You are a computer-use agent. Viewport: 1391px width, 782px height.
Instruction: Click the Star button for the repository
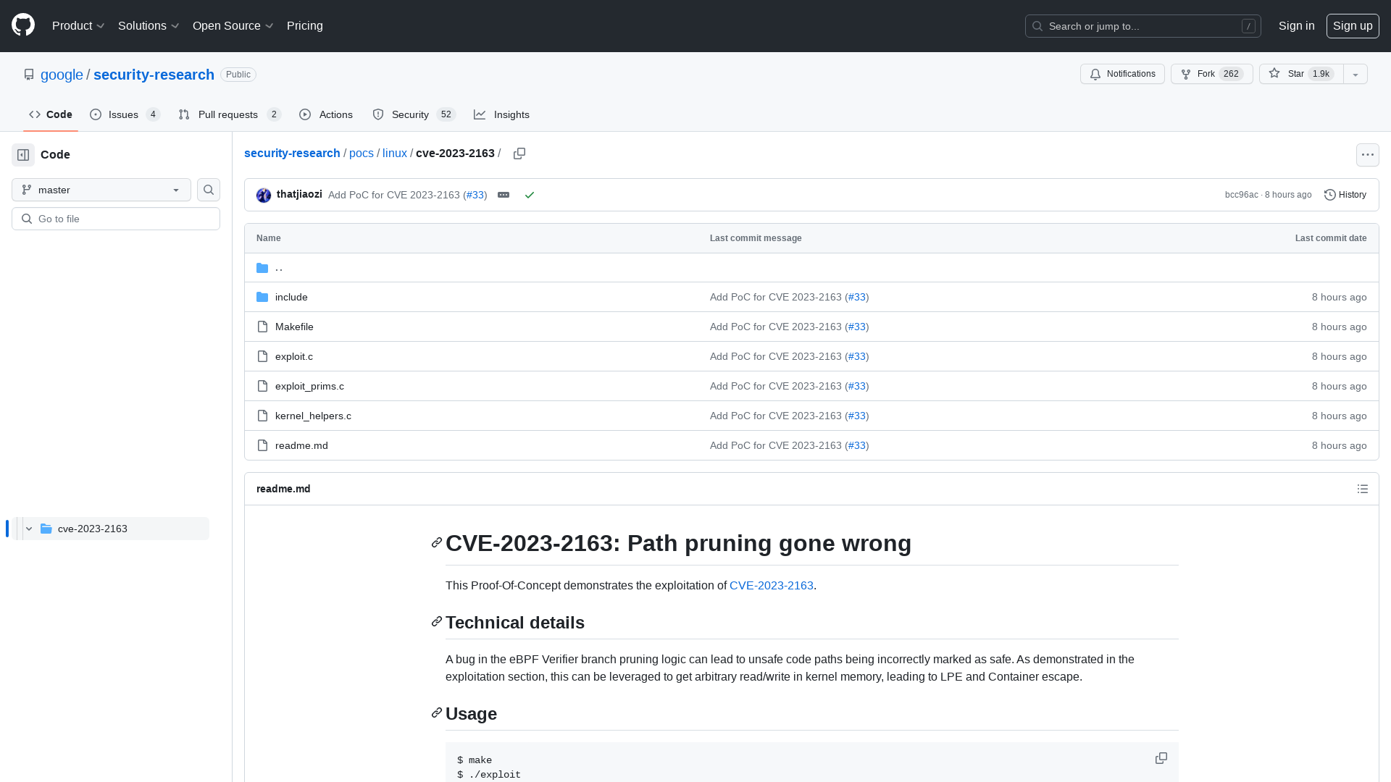[x=1302, y=74]
